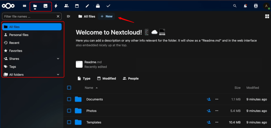The image size is (271, 128).
Task: Share the Photos folder
Action: [209, 111]
